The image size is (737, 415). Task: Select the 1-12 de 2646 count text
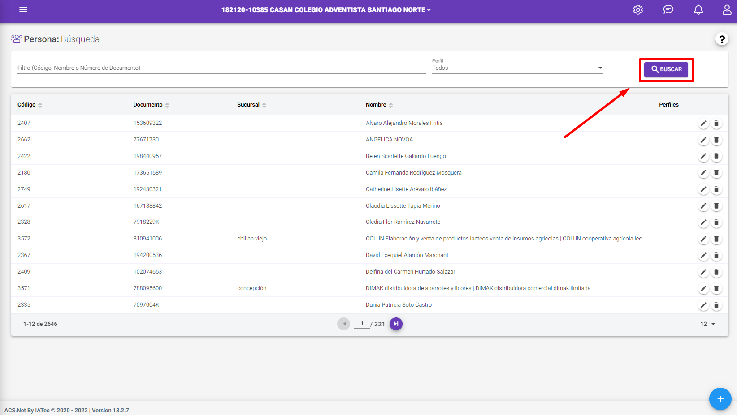pyautogui.click(x=40, y=324)
